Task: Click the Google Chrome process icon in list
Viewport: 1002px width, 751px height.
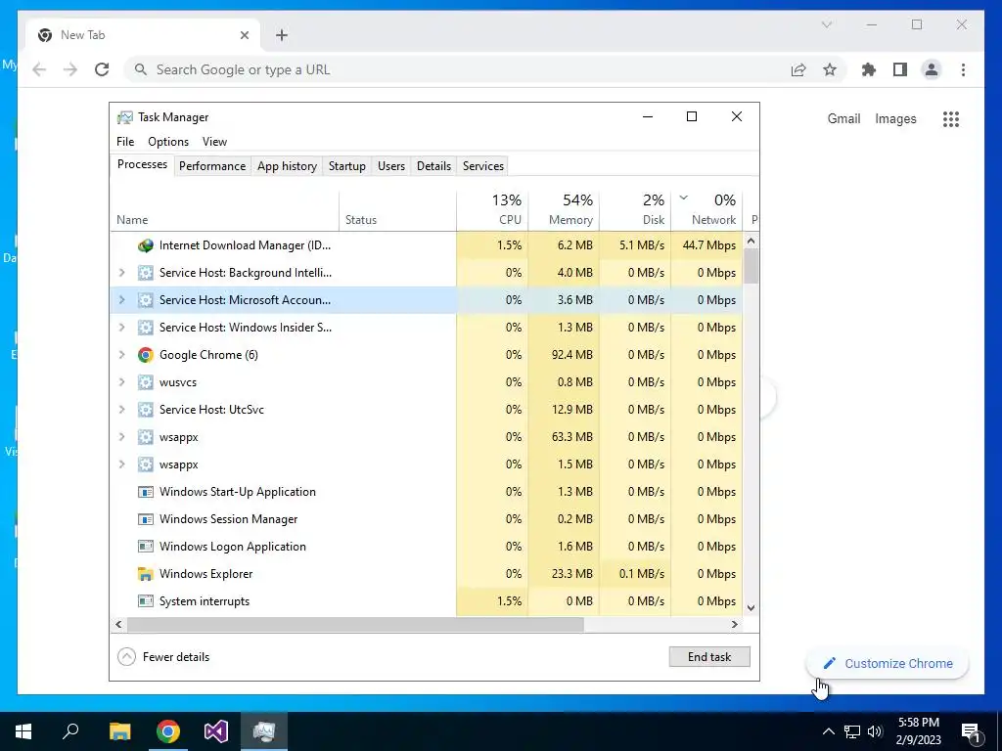Action: (146, 355)
